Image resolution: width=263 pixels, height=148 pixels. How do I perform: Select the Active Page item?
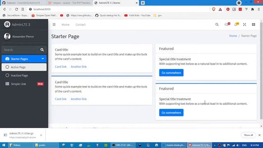(24, 67)
